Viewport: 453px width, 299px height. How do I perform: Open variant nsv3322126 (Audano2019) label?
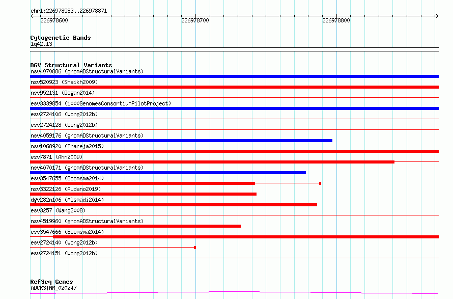click(66, 189)
